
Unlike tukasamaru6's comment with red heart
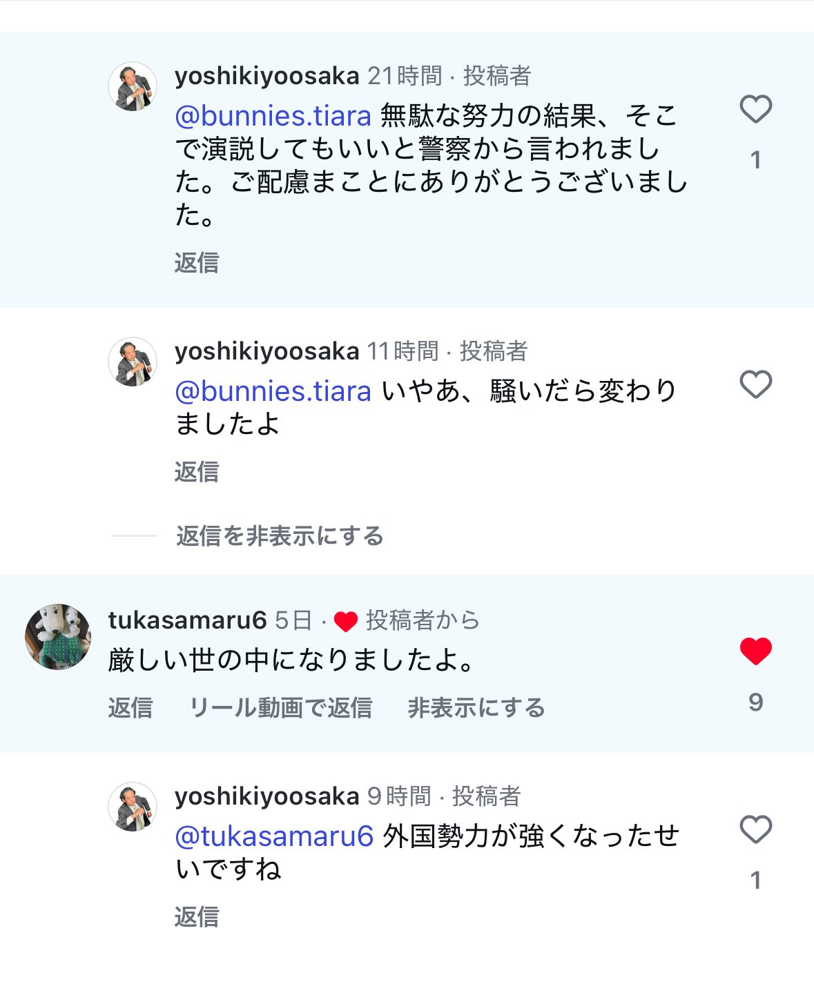(x=755, y=651)
